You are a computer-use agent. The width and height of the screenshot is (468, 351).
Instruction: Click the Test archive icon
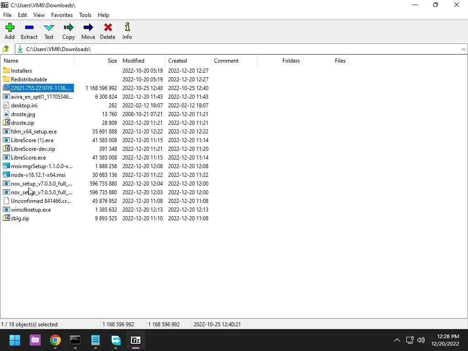[x=48, y=27]
